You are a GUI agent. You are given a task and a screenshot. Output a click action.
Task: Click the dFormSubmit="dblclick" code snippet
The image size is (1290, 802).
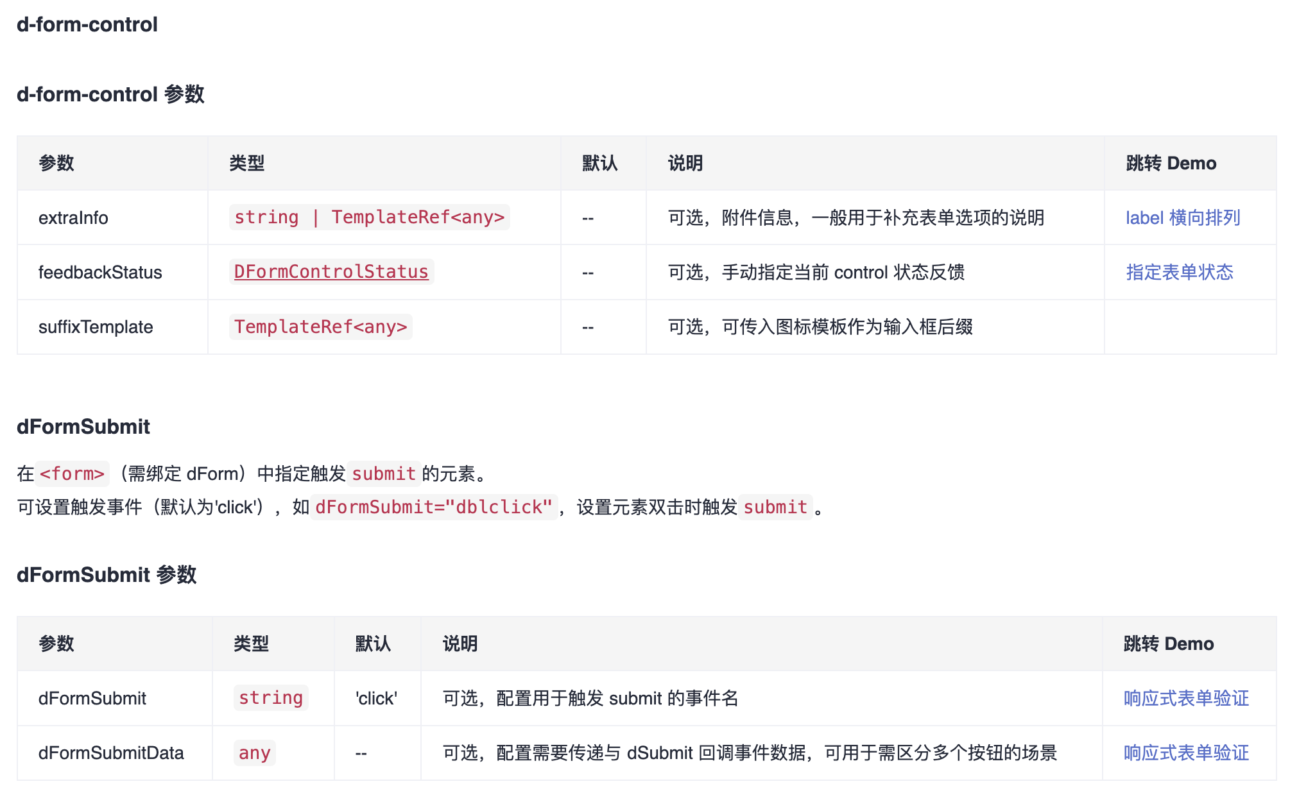coord(433,508)
